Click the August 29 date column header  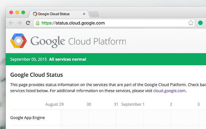(54, 104)
